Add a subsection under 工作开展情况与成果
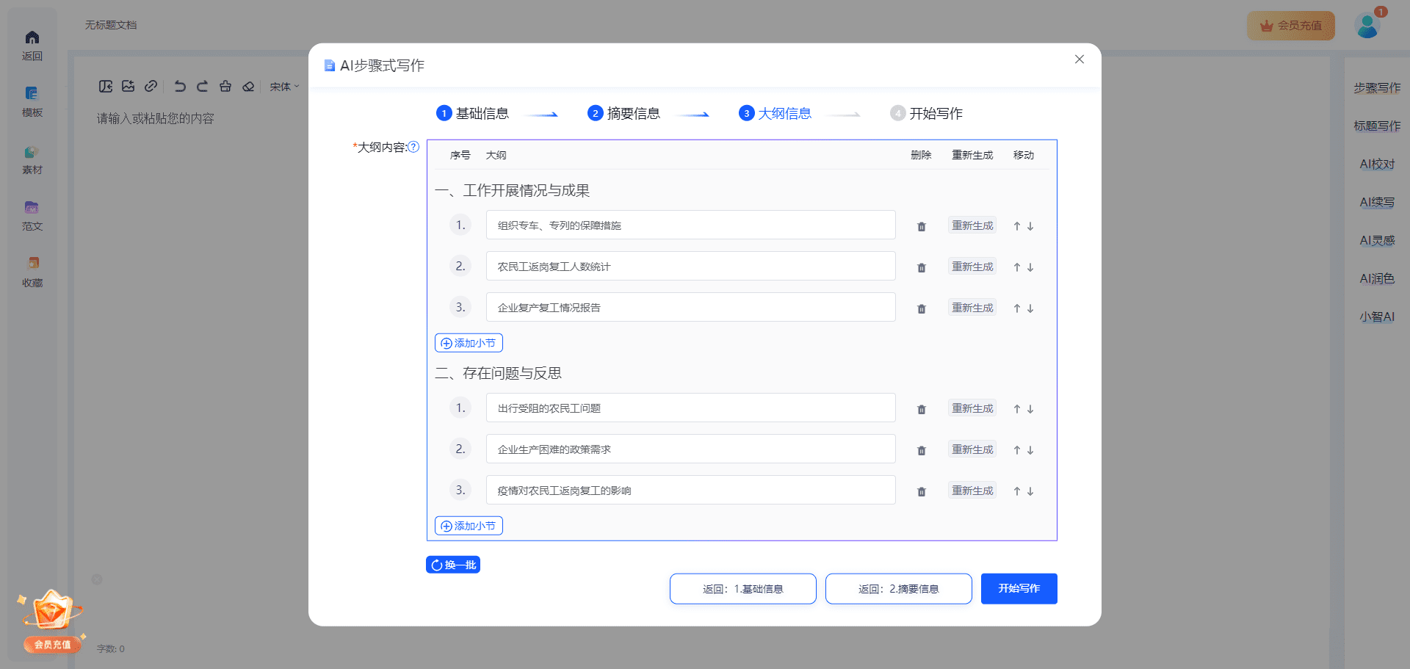The width and height of the screenshot is (1410, 669). [469, 343]
